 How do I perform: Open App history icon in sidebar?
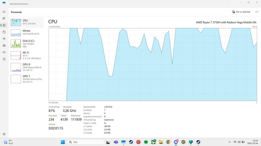[4, 32]
